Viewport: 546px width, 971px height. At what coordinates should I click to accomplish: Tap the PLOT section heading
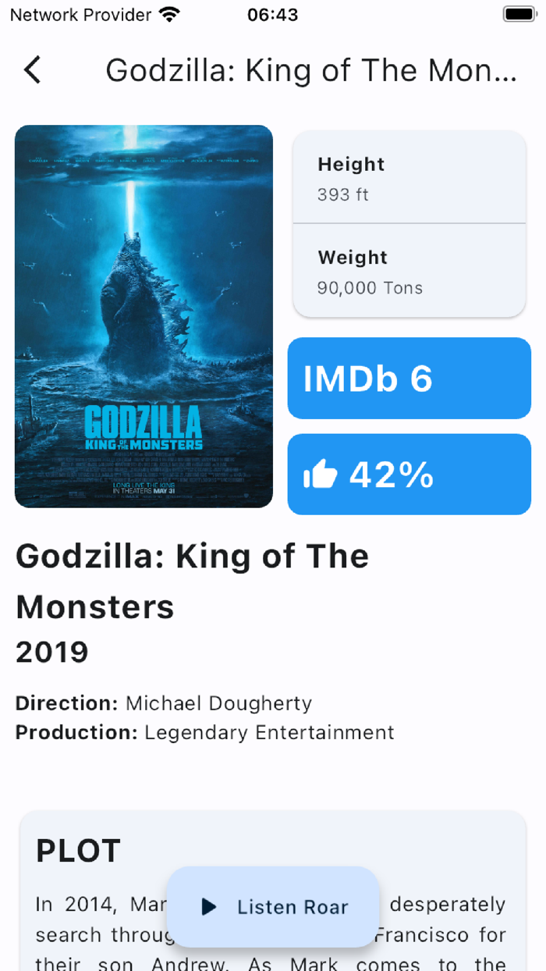click(x=78, y=852)
